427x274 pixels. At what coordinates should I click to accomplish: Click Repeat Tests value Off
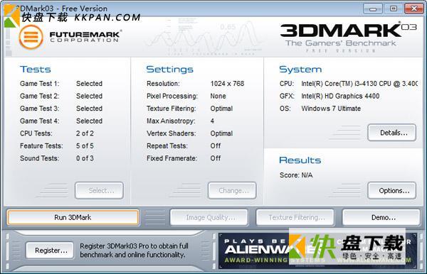216,146
